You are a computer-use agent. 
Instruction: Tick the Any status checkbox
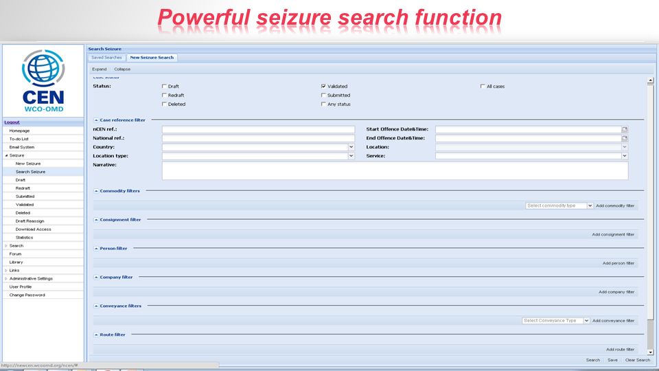[x=323, y=104]
